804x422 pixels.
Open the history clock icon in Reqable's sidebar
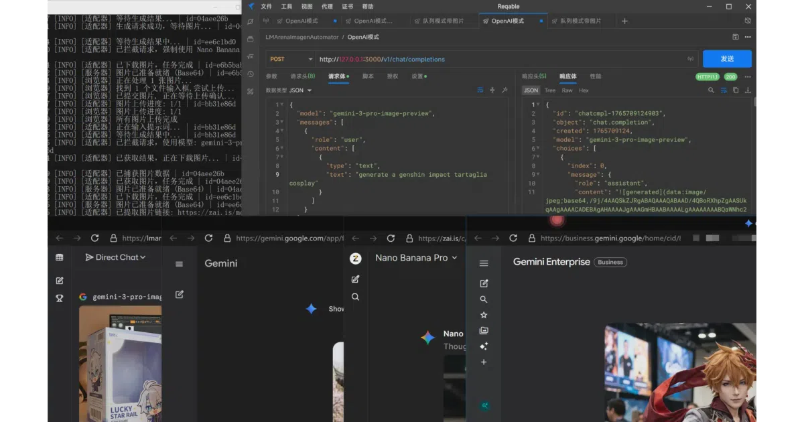point(251,74)
